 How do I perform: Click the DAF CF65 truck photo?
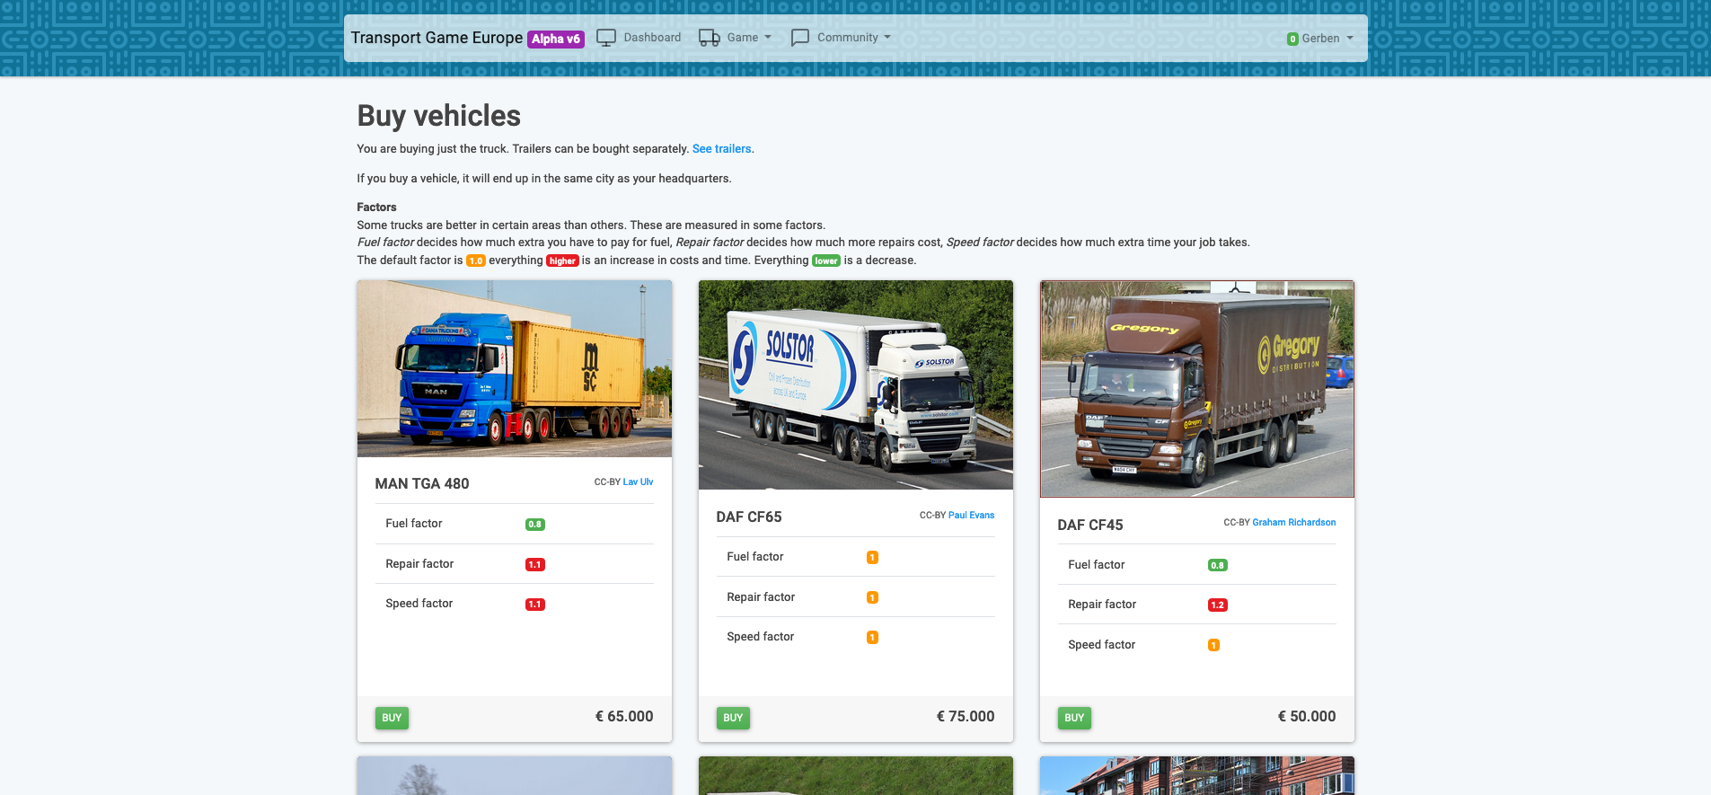click(x=856, y=385)
